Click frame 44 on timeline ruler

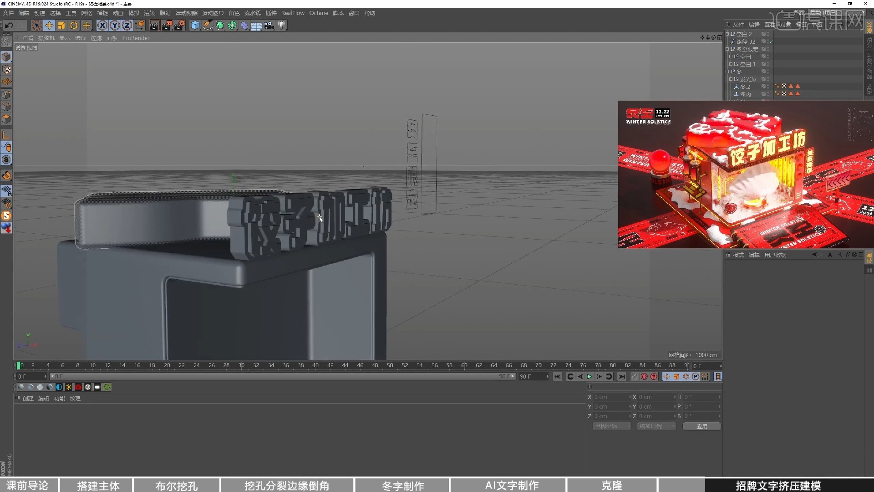[x=345, y=365]
